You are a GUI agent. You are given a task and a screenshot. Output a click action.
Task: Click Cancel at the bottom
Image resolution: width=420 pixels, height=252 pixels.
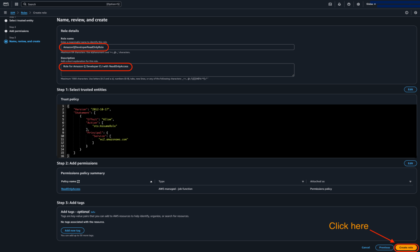[x=365, y=247]
